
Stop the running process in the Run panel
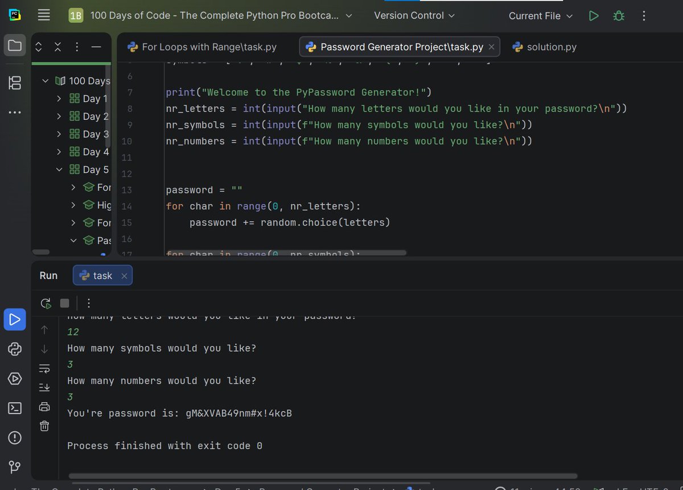click(x=64, y=303)
